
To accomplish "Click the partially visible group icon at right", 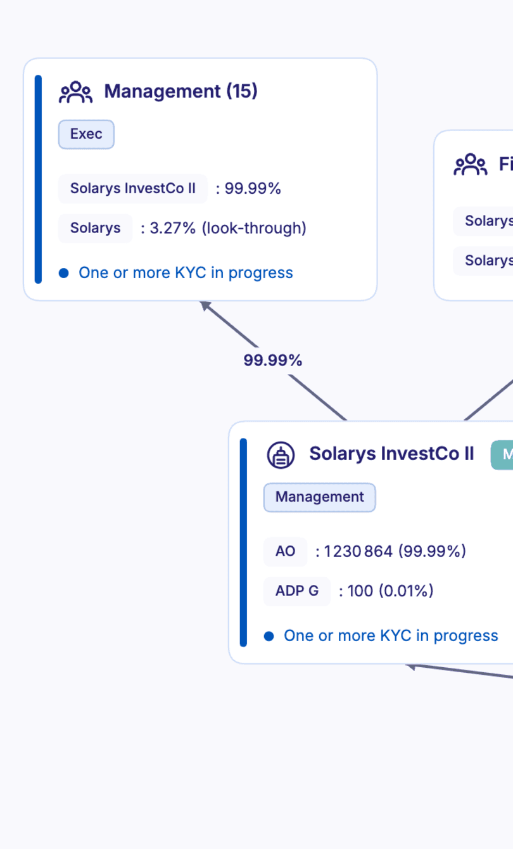I will [470, 164].
